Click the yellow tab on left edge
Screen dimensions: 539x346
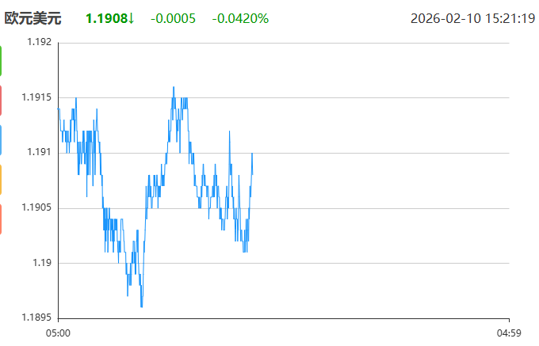point(2,179)
